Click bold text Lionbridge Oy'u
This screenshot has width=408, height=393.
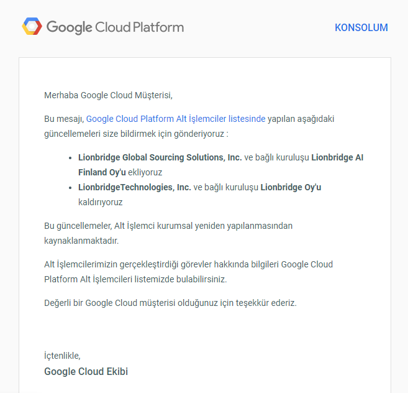pos(291,187)
